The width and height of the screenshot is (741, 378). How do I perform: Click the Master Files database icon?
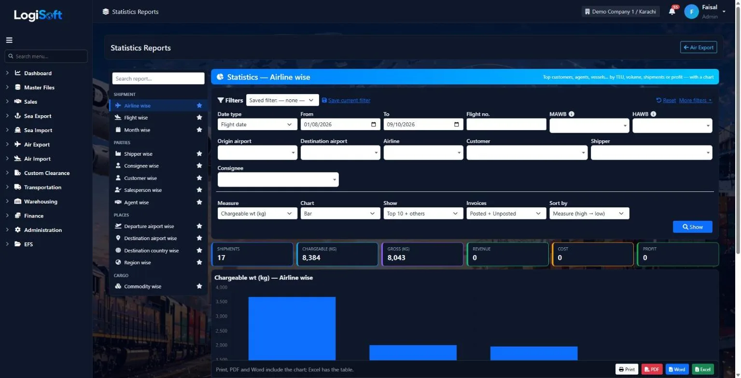pos(18,88)
